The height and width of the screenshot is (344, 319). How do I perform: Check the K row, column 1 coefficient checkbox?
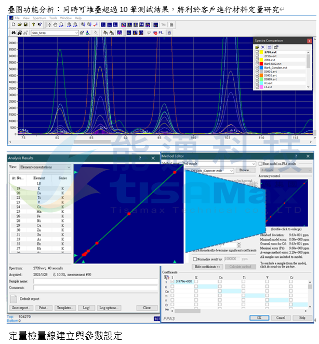tap(172, 286)
